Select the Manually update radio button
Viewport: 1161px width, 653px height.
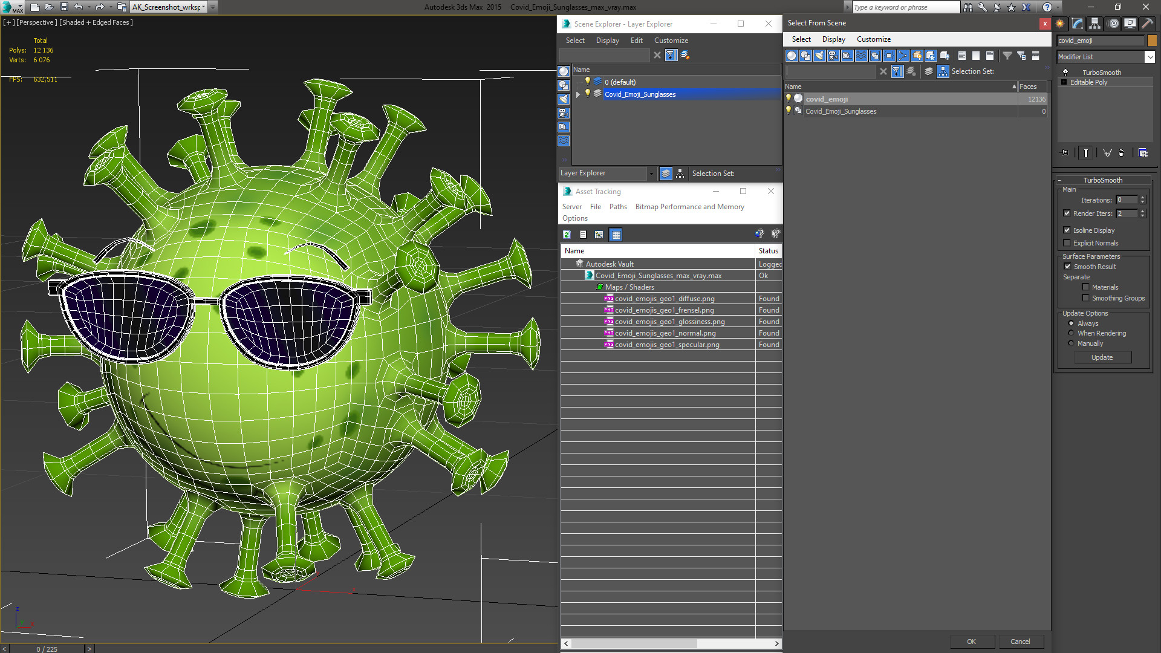click(1071, 343)
